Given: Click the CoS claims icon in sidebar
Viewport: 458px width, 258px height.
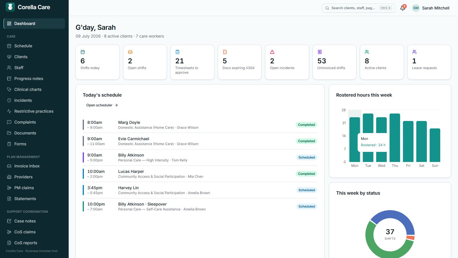Looking at the screenshot, I should (9, 232).
